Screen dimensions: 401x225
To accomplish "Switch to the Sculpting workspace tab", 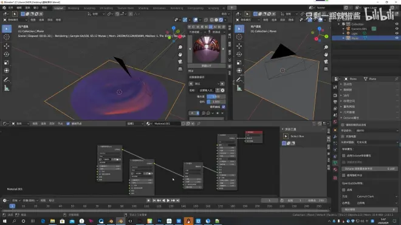I will tap(89, 8).
